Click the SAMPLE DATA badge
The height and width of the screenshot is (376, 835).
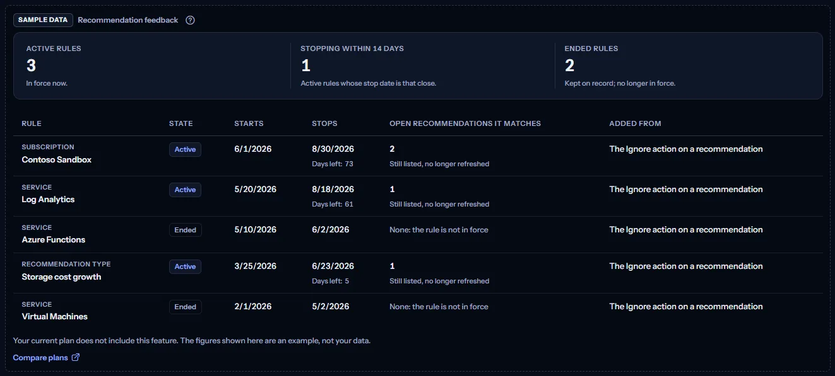click(x=43, y=20)
